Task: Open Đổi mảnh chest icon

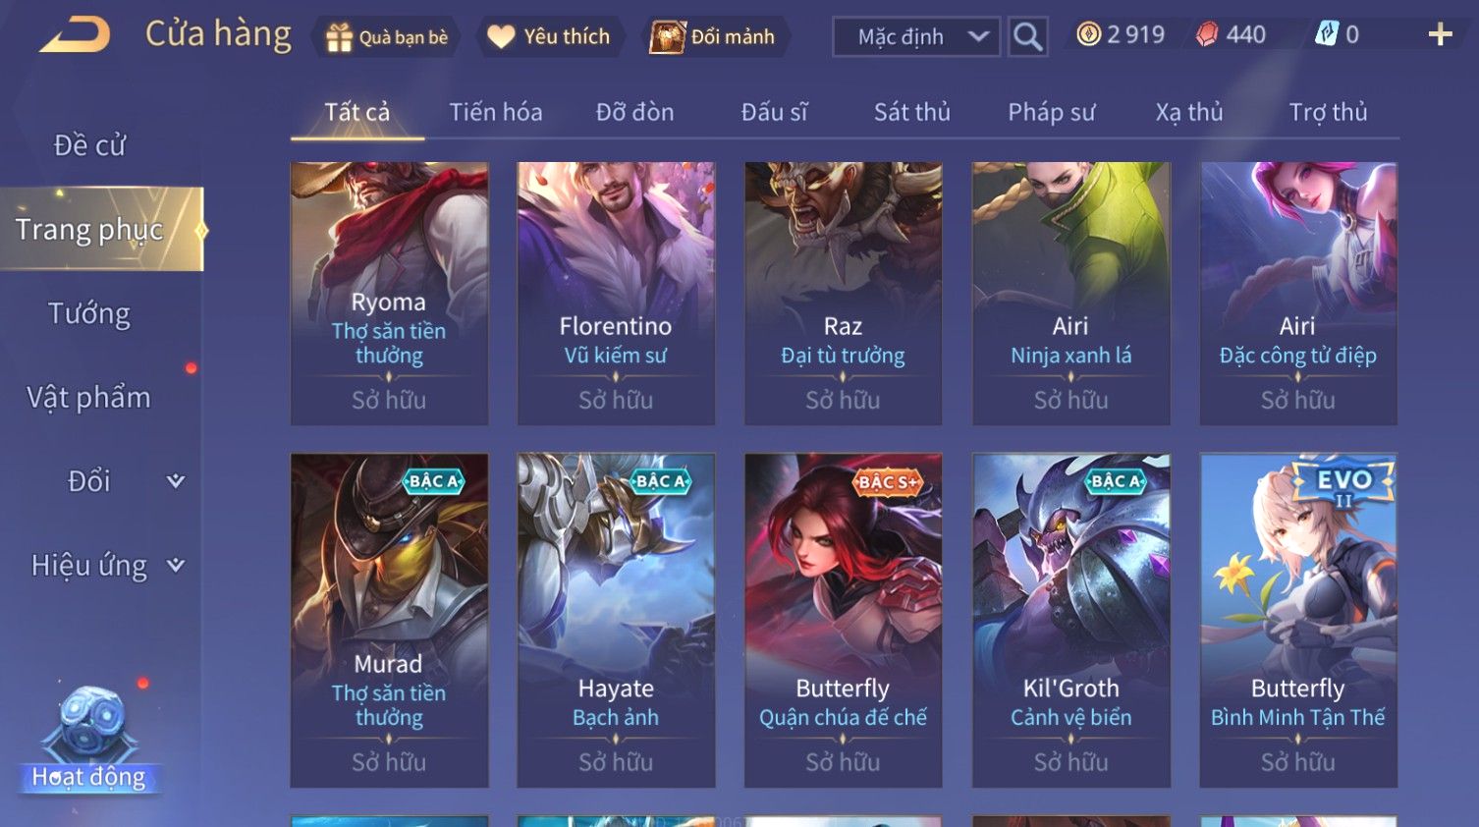Action: 668,37
